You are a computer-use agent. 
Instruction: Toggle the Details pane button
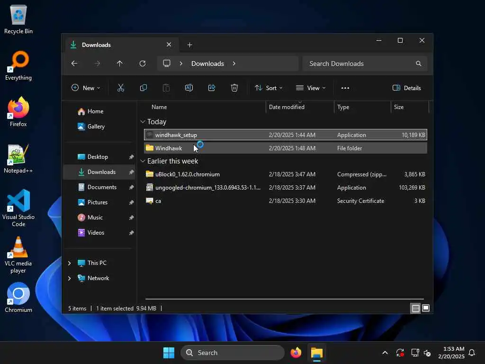pyautogui.click(x=407, y=88)
